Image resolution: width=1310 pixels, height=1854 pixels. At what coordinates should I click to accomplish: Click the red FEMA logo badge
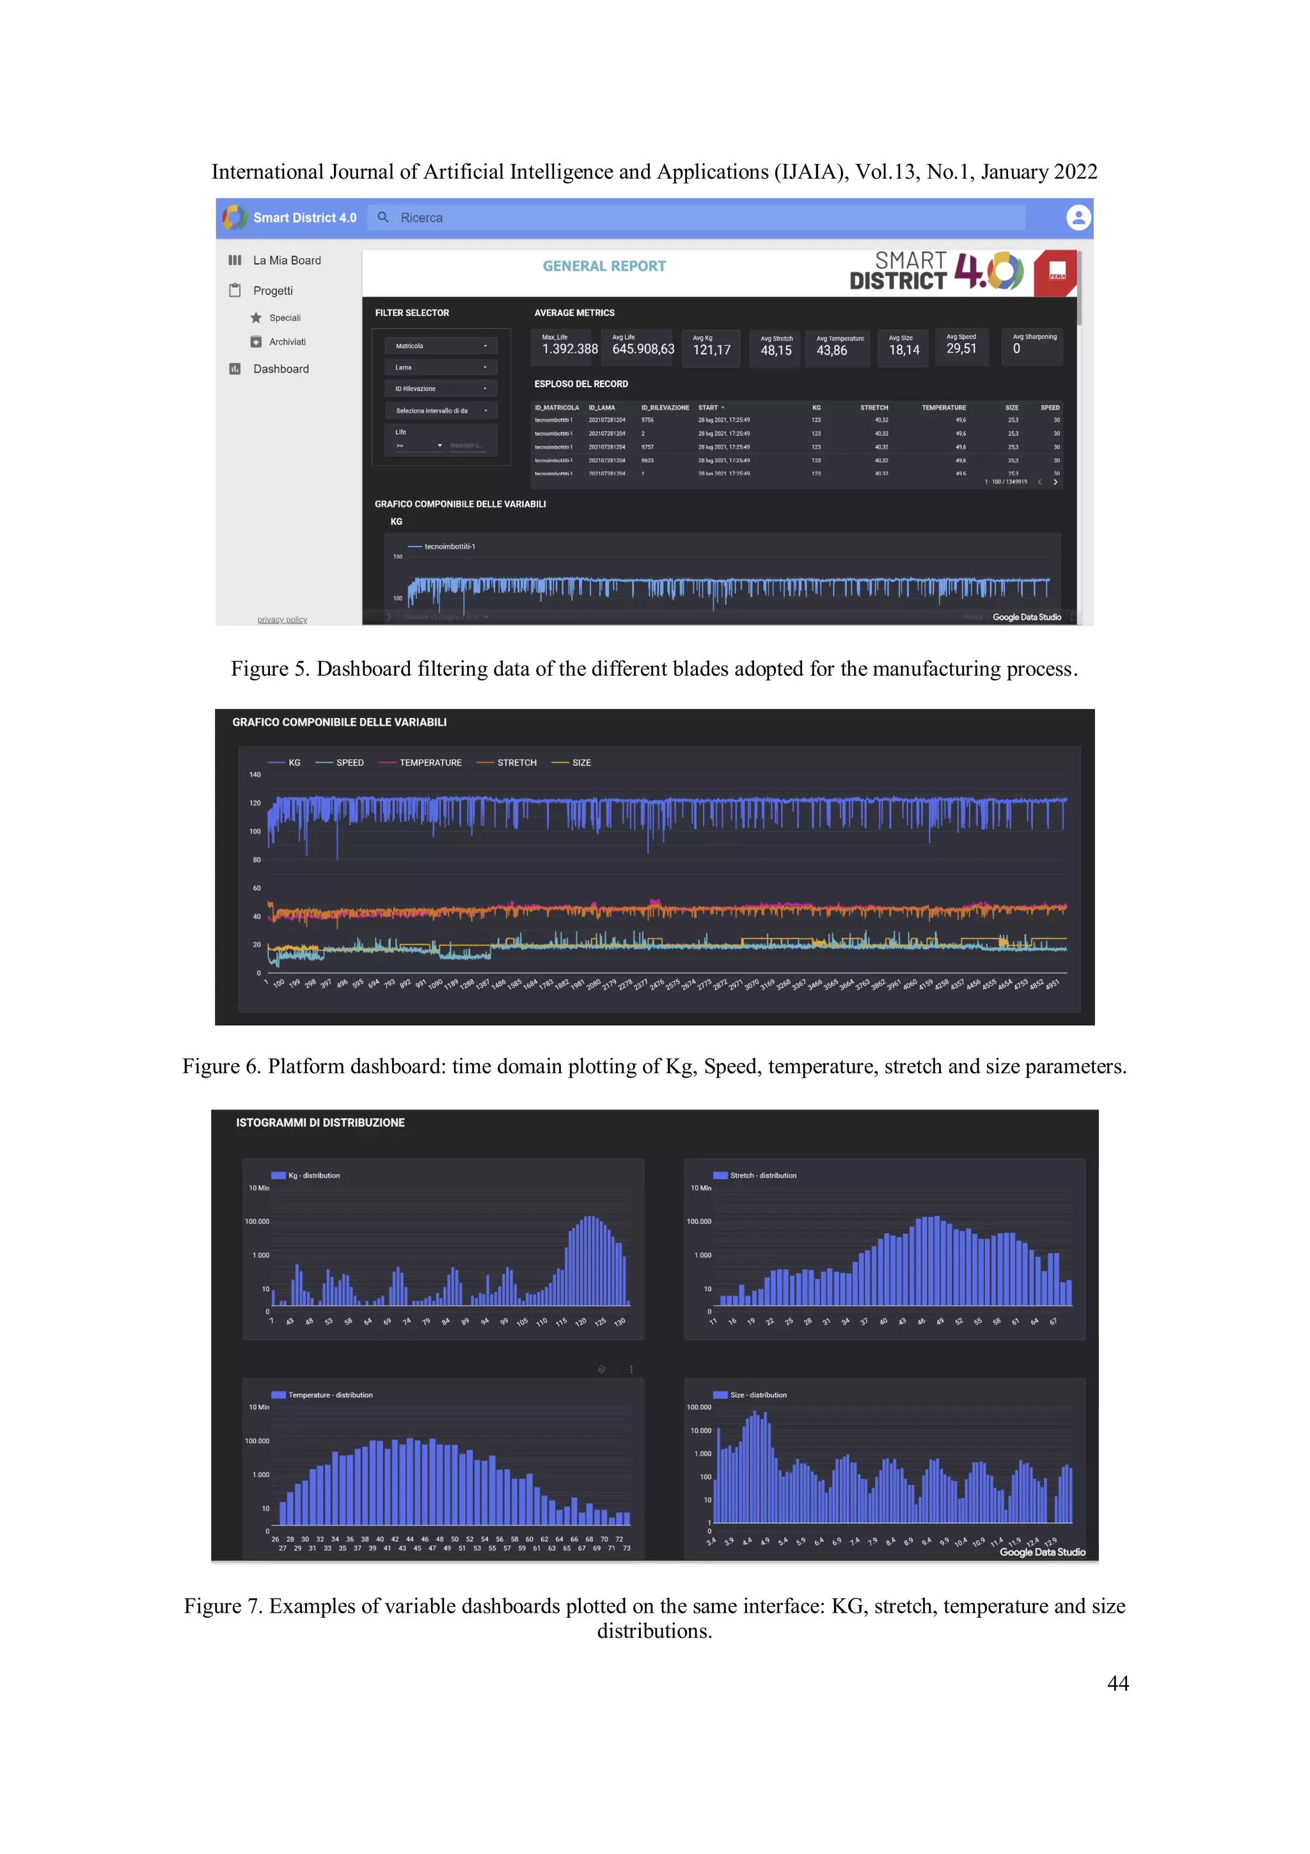pos(1056,273)
